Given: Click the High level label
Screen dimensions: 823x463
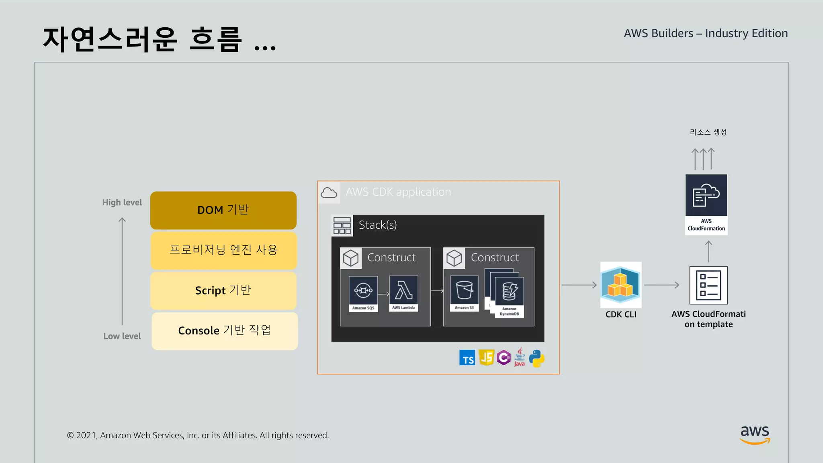Looking at the screenshot, I should 122,203.
